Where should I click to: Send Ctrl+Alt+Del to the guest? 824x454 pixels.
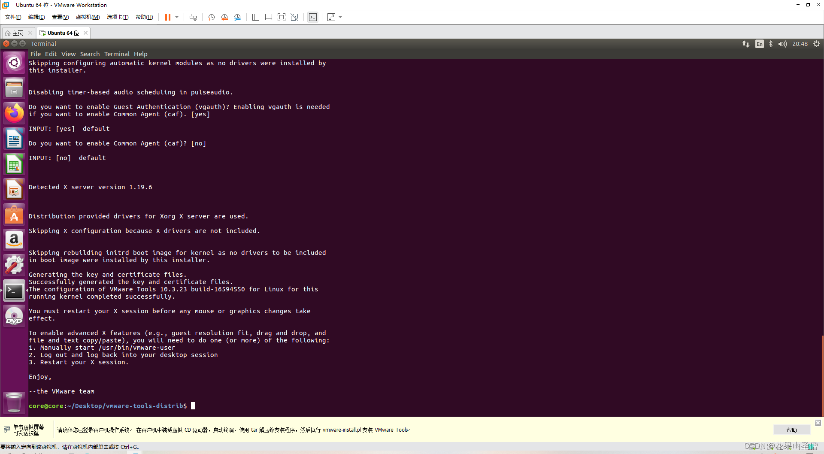tap(193, 17)
